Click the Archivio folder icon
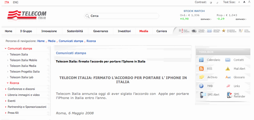Screen dimensions: 254x120 pyautogui.click(x=201, y=77)
